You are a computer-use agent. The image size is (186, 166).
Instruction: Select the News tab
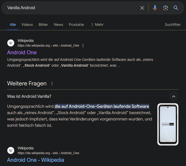[x=58, y=25]
